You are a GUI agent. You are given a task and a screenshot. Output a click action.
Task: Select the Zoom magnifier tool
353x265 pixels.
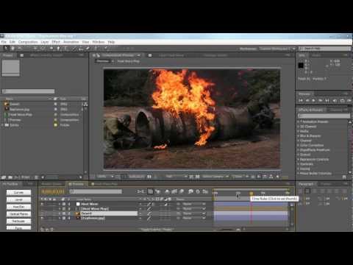pos(19,49)
